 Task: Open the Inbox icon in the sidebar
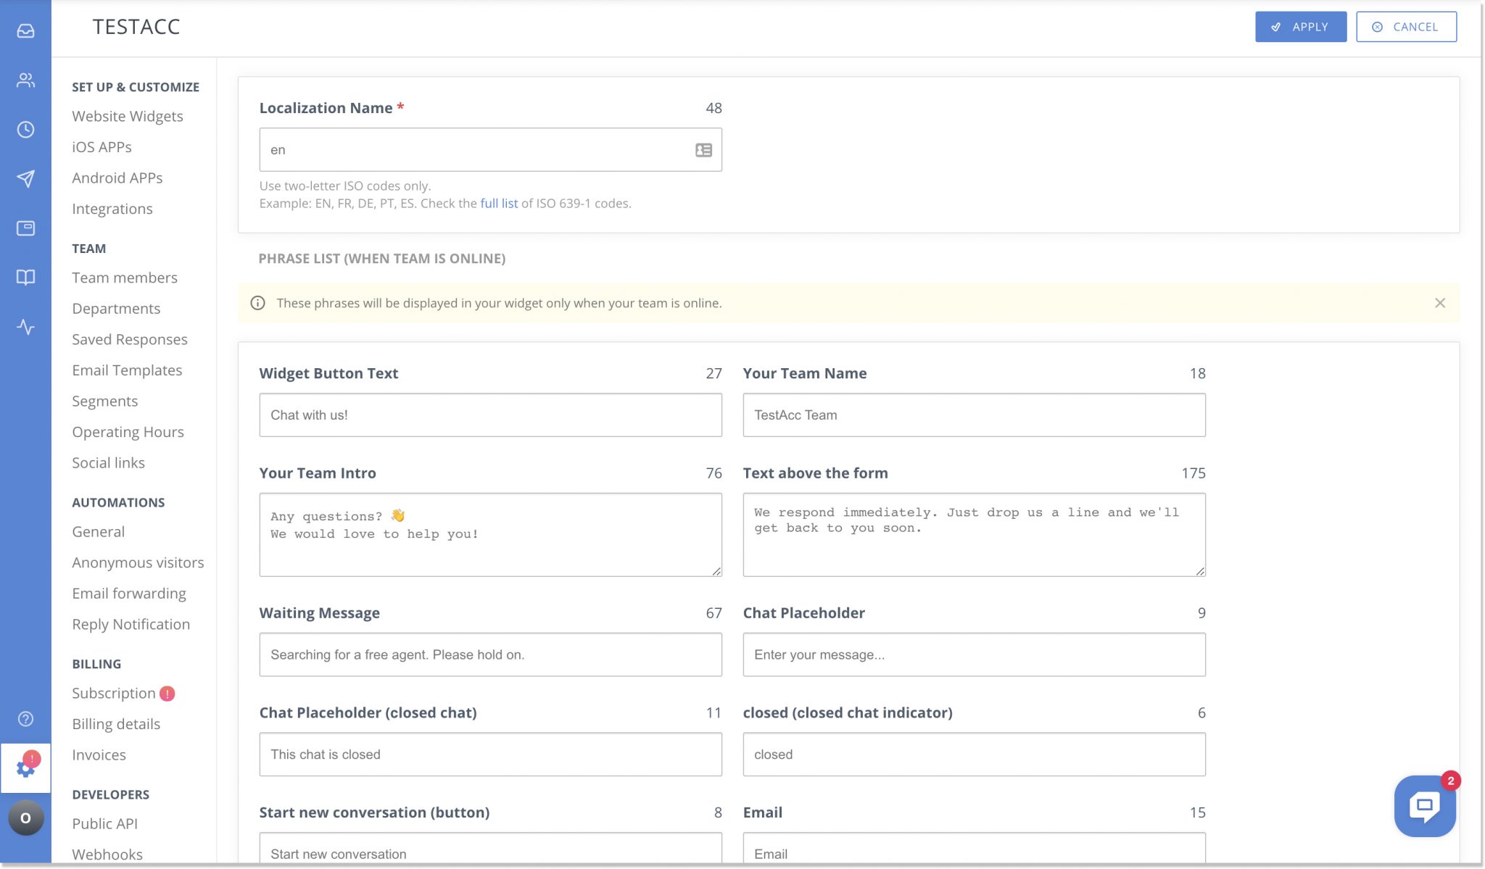[x=25, y=32]
